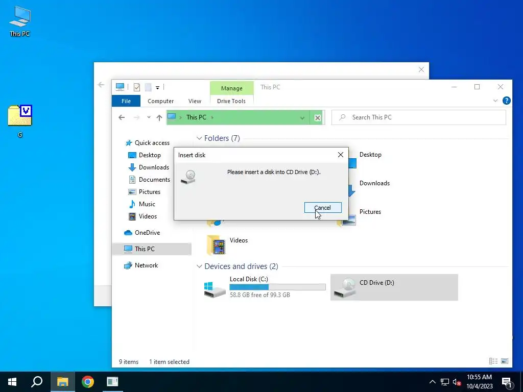
Task: Open the File ribbon tab
Action: coord(126,101)
